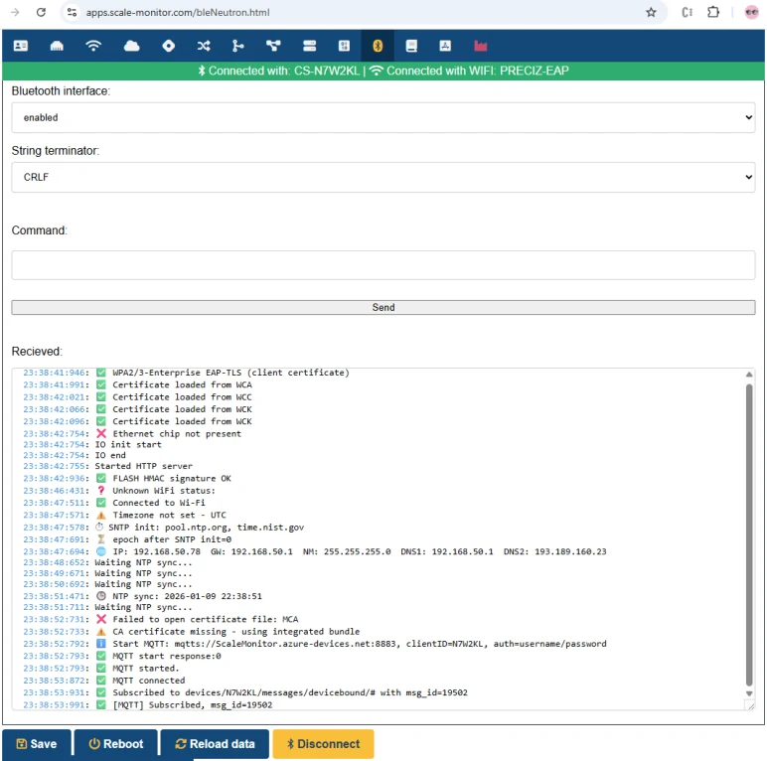Click the log scrollbar down arrow
Screen dimensions: 767x761
(749, 693)
